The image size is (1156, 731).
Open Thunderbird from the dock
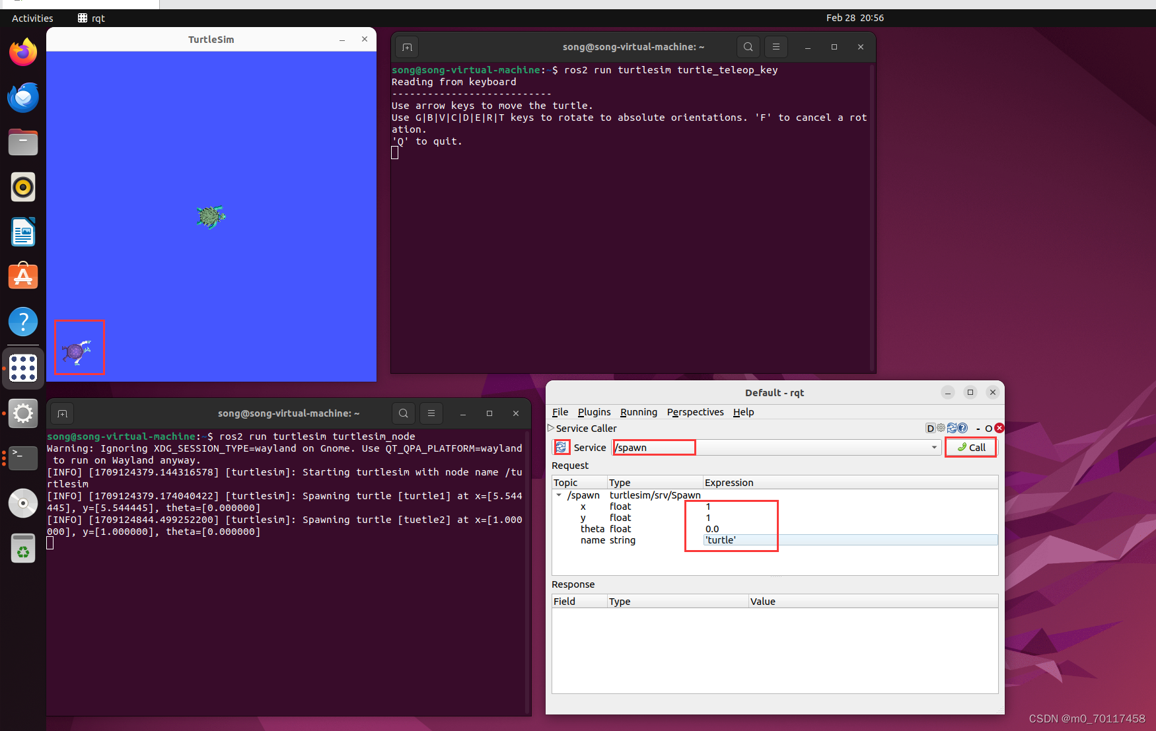coord(23,97)
